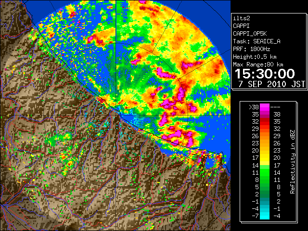This screenshot has height=231, width=308.
Task: Click the 15:30:00 timestamp
Action: [265, 74]
